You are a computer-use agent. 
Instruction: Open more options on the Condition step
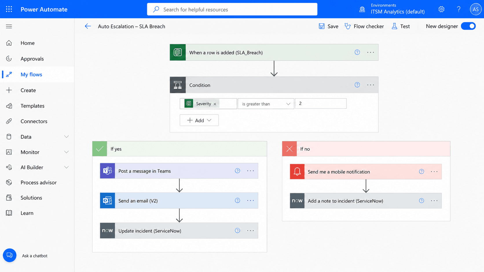(x=371, y=85)
